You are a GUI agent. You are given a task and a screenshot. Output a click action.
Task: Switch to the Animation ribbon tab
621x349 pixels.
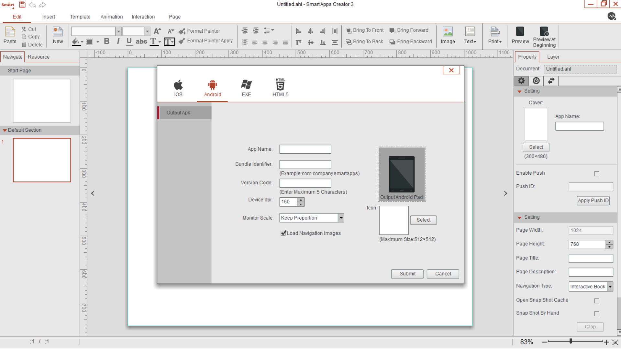click(x=111, y=16)
